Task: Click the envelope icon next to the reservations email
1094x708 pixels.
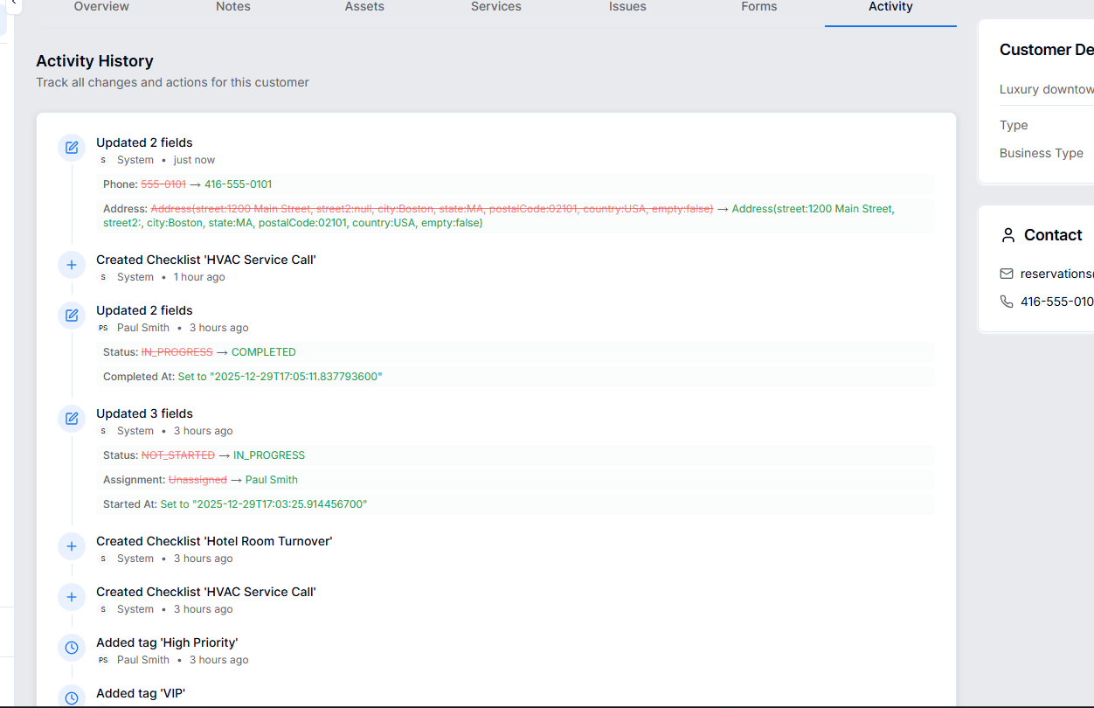Action: (x=1007, y=273)
